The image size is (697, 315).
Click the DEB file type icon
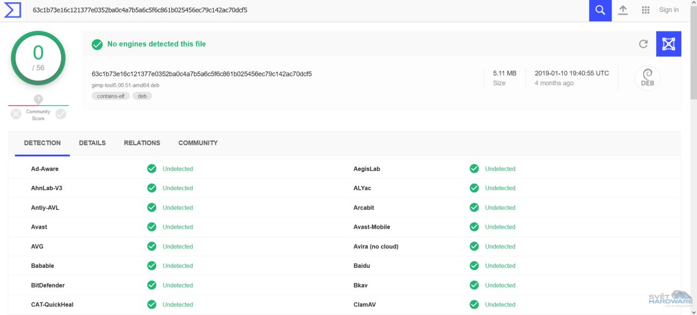click(647, 79)
